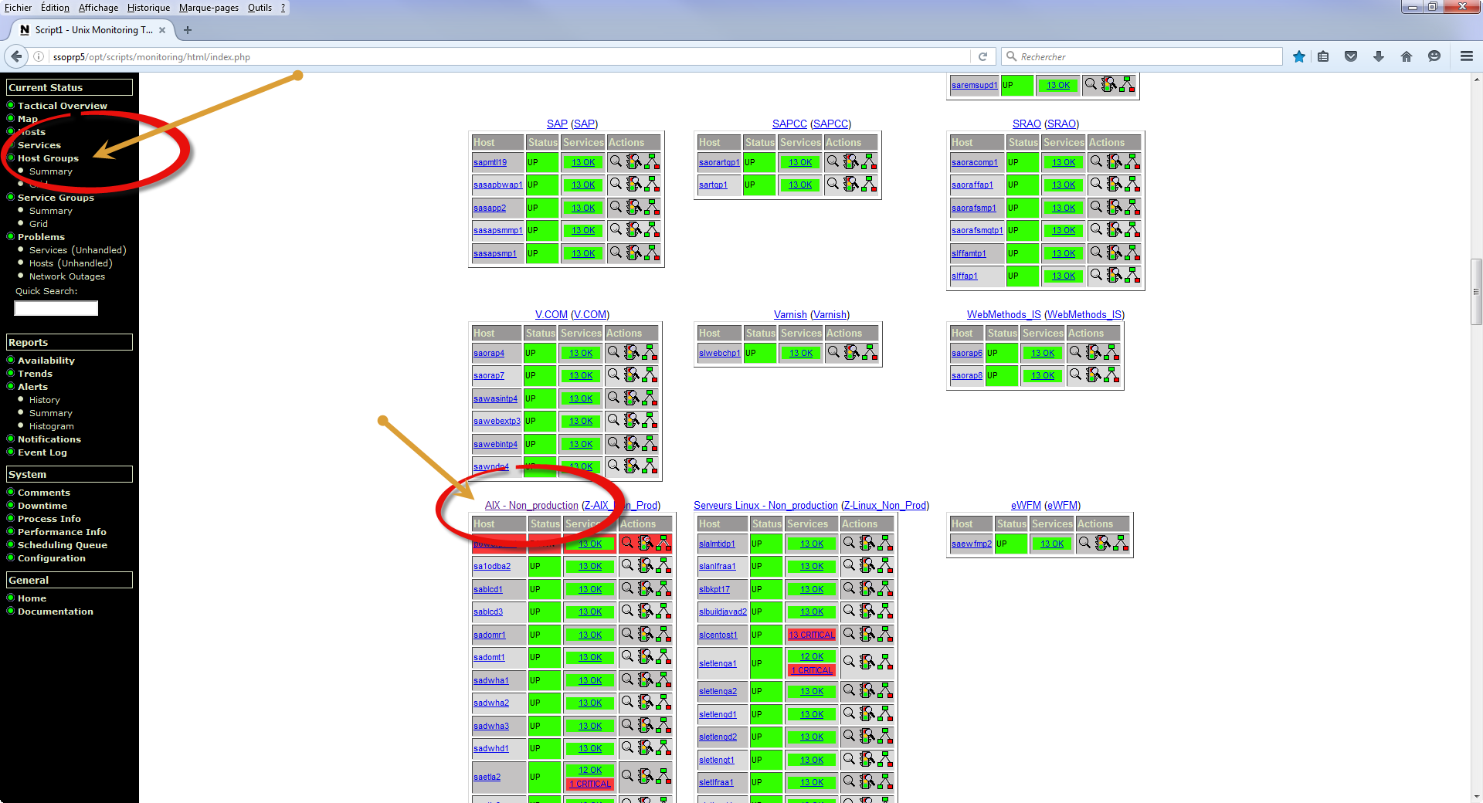
Task: Open the Firefox hamburger menu
Action: [x=1466, y=56]
